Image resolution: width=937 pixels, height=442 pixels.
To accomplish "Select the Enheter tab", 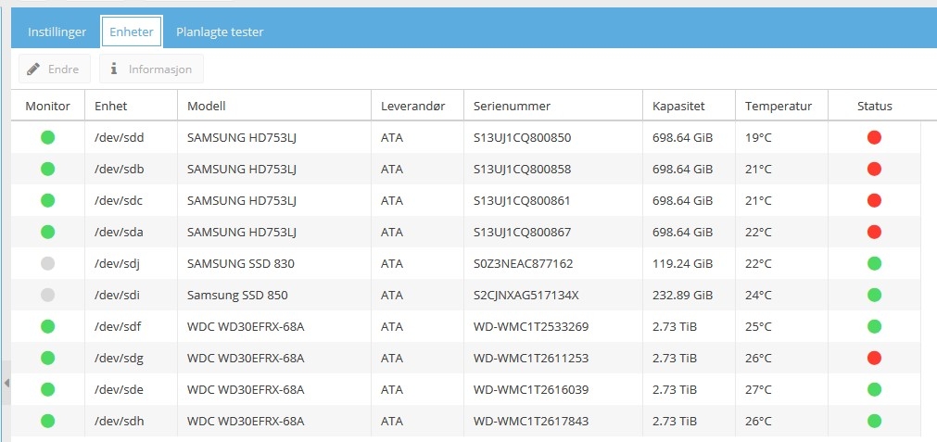I will (x=132, y=32).
